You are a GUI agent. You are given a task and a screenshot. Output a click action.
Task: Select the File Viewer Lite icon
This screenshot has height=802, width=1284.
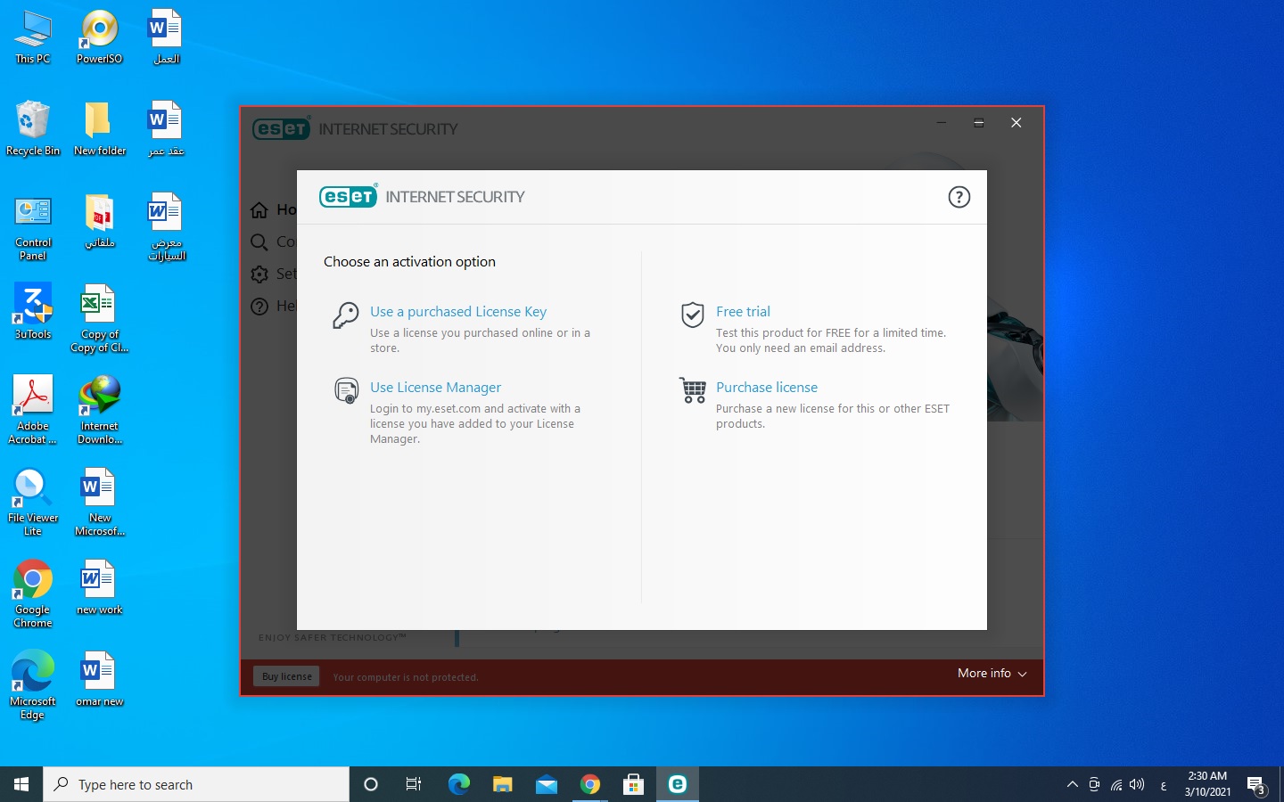[x=33, y=502]
